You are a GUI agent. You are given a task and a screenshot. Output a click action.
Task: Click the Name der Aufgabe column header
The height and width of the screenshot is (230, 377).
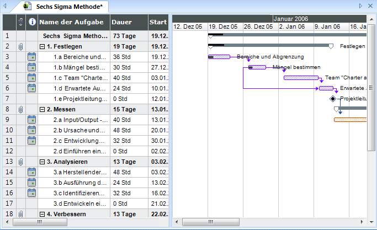tap(74, 22)
